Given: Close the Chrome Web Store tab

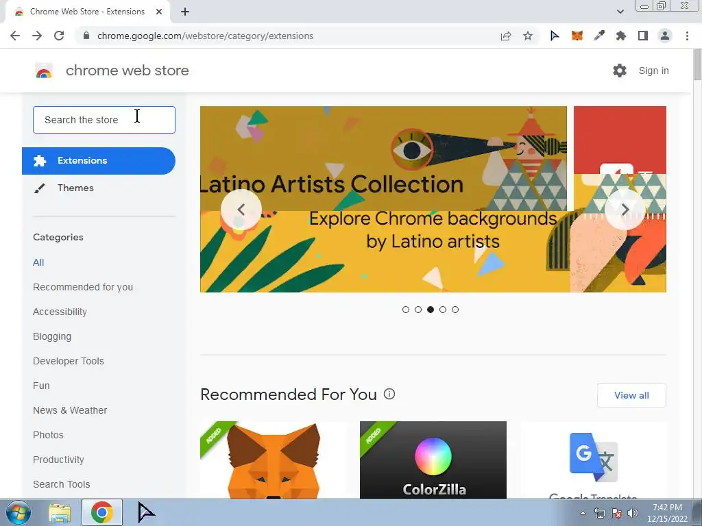Looking at the screenshot, I should pyautogui.click(x=159, y=12).
